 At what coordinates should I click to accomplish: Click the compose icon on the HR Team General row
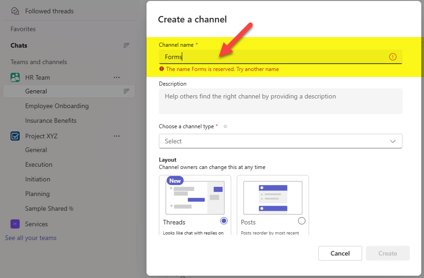(x=126, y=91)
